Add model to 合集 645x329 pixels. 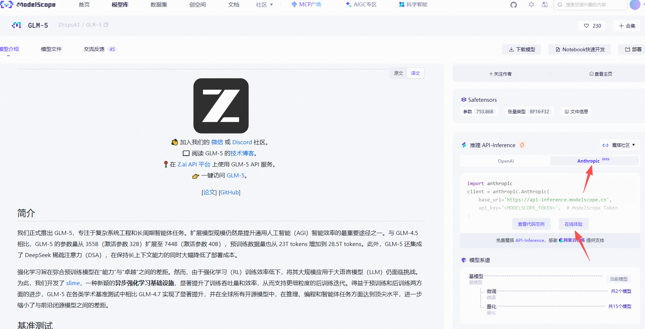tap(627, 26)
